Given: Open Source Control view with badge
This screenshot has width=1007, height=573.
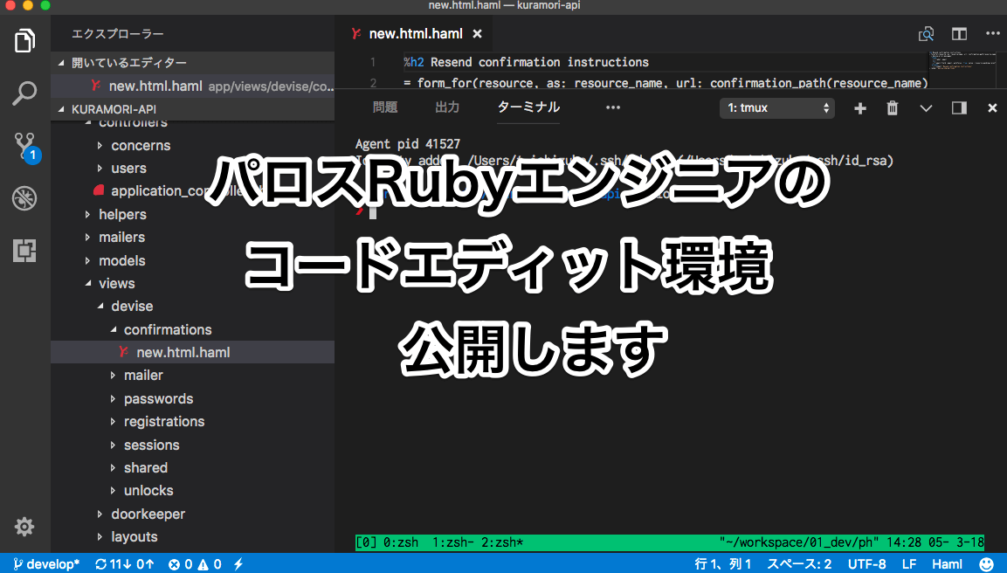Looking at the screenshot, I should coord(24,146).
